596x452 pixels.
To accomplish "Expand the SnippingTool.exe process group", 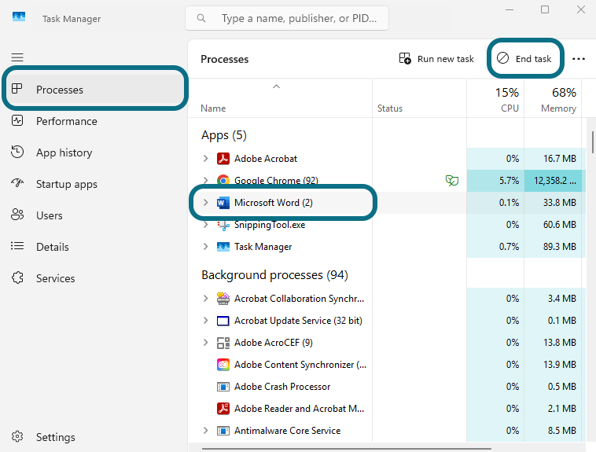I will click(206, 225).
